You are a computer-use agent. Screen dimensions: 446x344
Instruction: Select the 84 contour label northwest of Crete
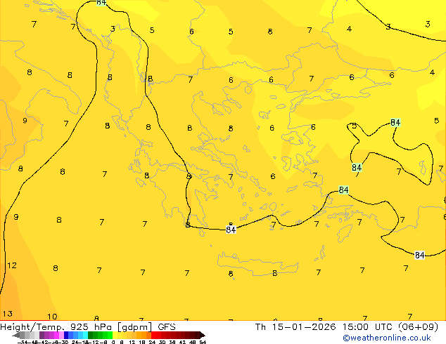pos(231,230)
